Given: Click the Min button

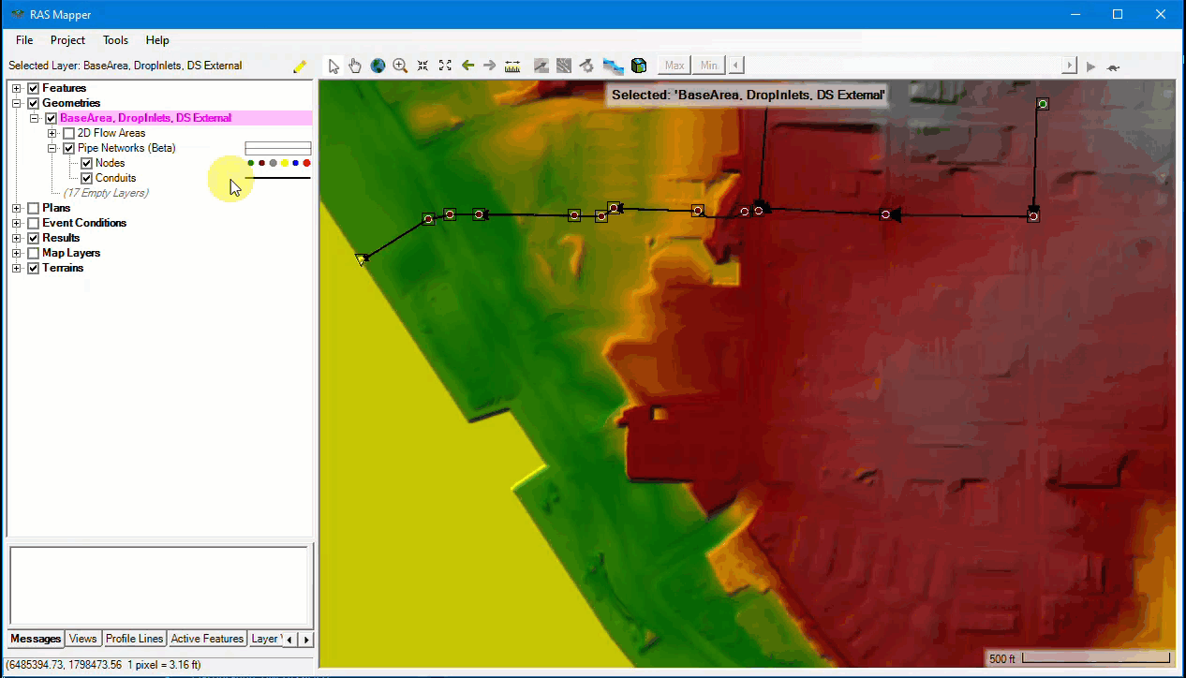Looking at the screenshot, I should click(709, 66).
